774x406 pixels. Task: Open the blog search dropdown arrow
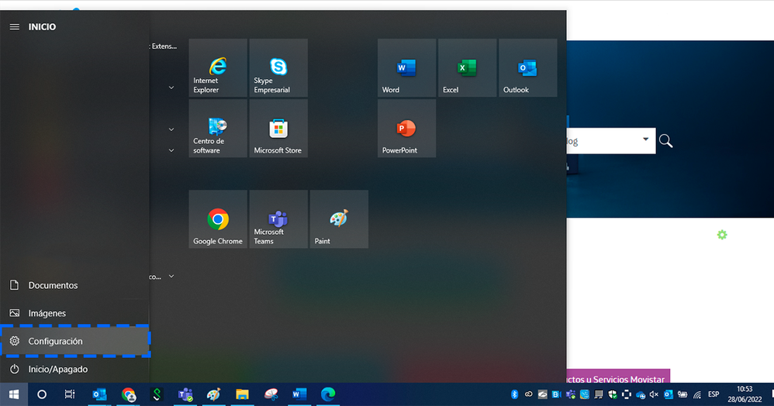(645, 140)
